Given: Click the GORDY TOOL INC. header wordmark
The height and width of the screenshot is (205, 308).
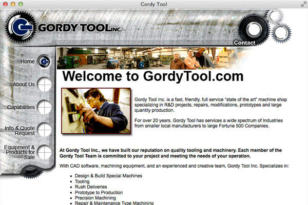Looking at the screenshot, I should point(80,28).
